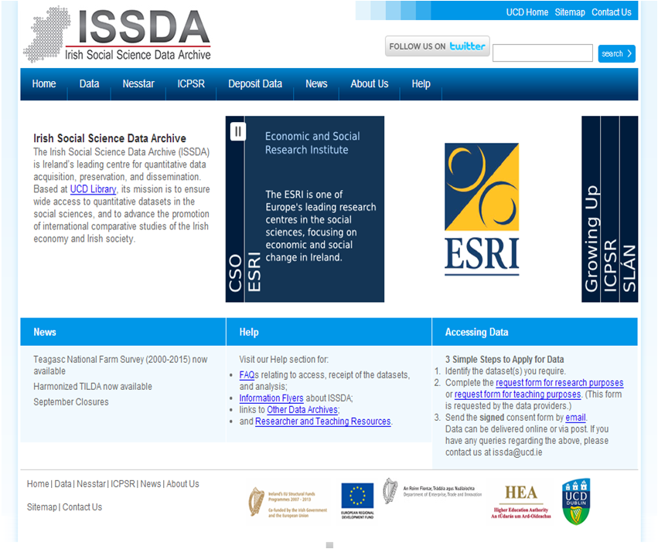
Task: Open Help in main navigation
Action: coord(421,84)
